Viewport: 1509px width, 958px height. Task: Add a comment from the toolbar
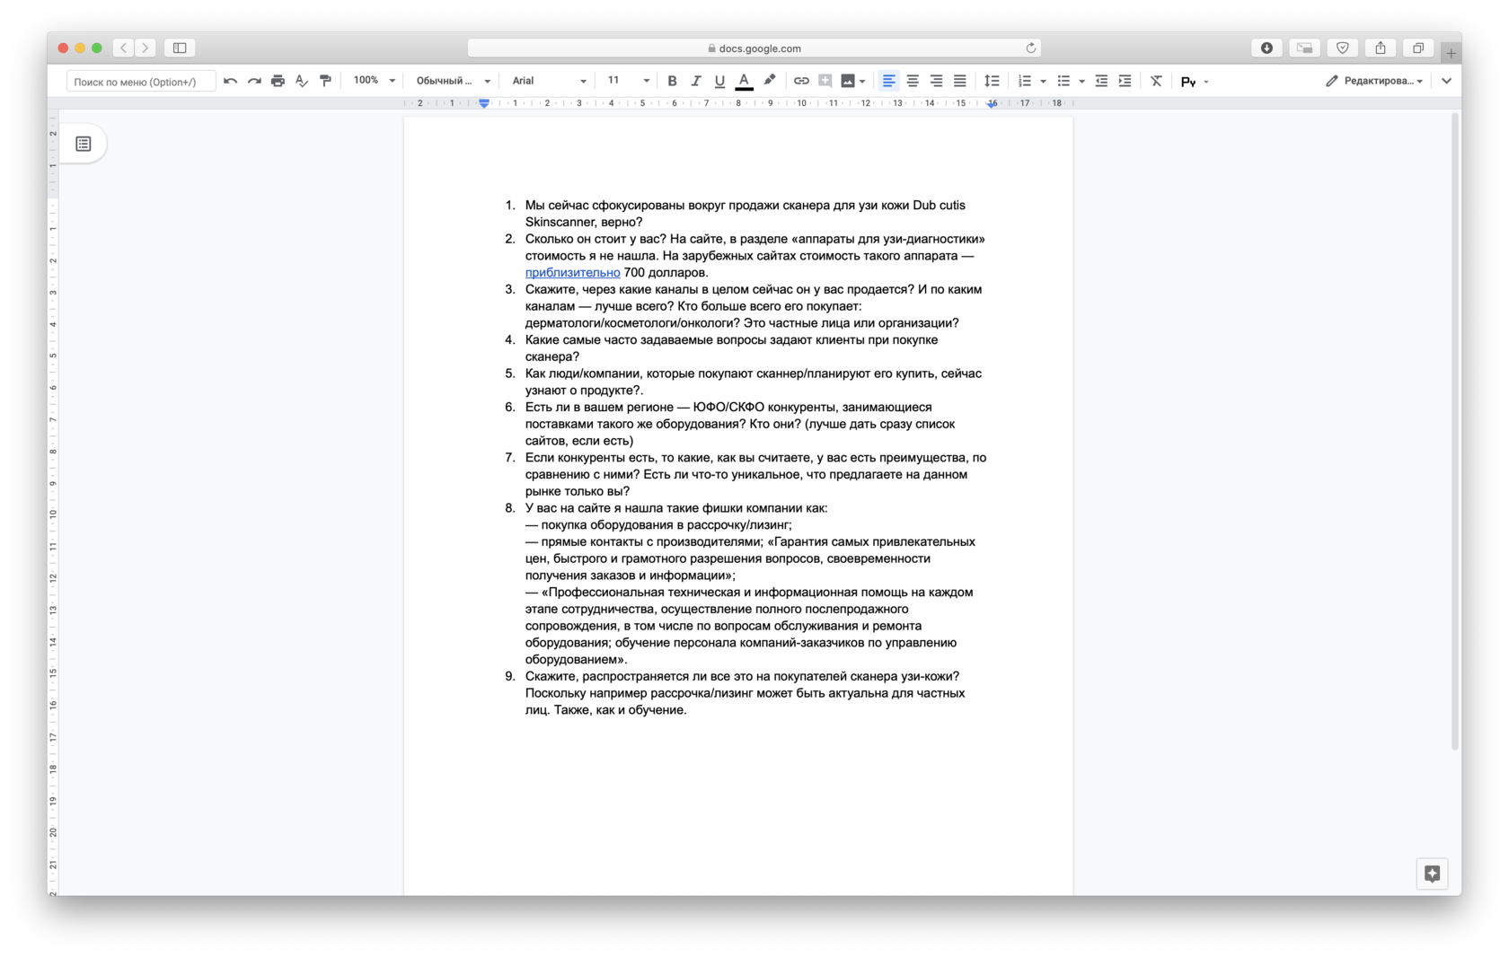tap(825, 81)
